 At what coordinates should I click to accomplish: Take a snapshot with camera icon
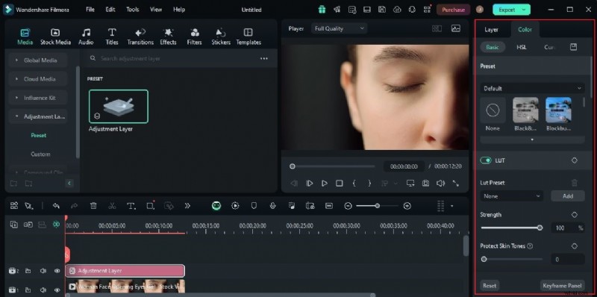pyautogui.click(x=425, y=184)
